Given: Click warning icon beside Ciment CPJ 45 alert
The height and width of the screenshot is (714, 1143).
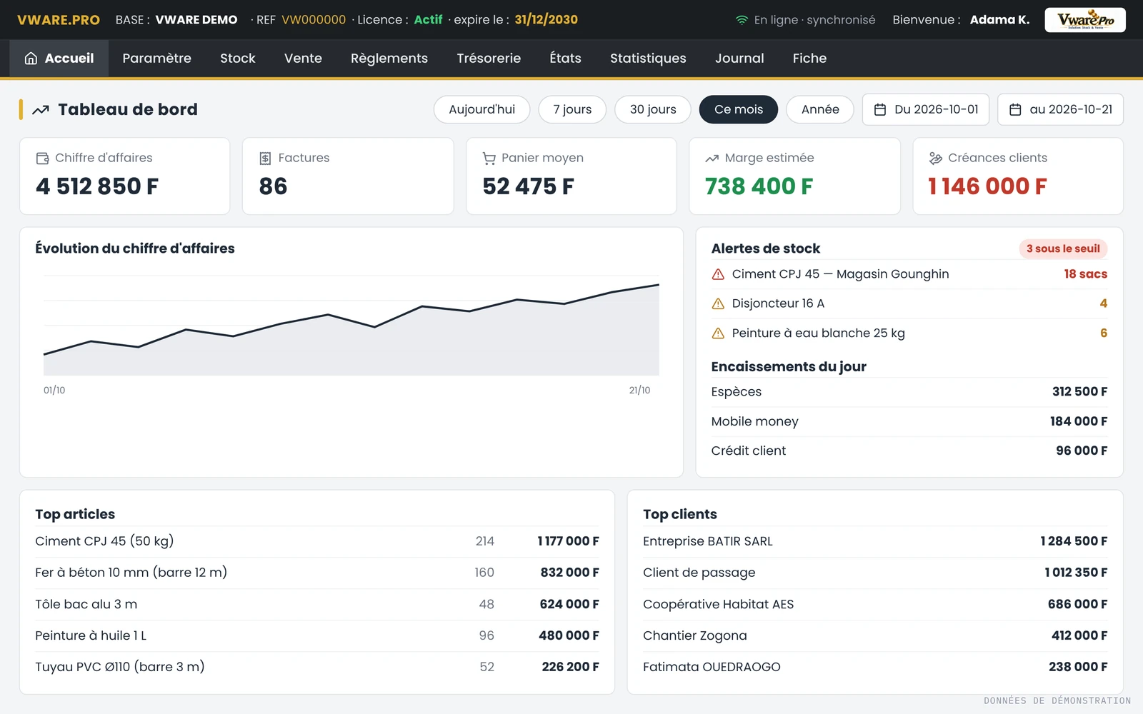Looking at the screenshot, I should click(718, 274).
